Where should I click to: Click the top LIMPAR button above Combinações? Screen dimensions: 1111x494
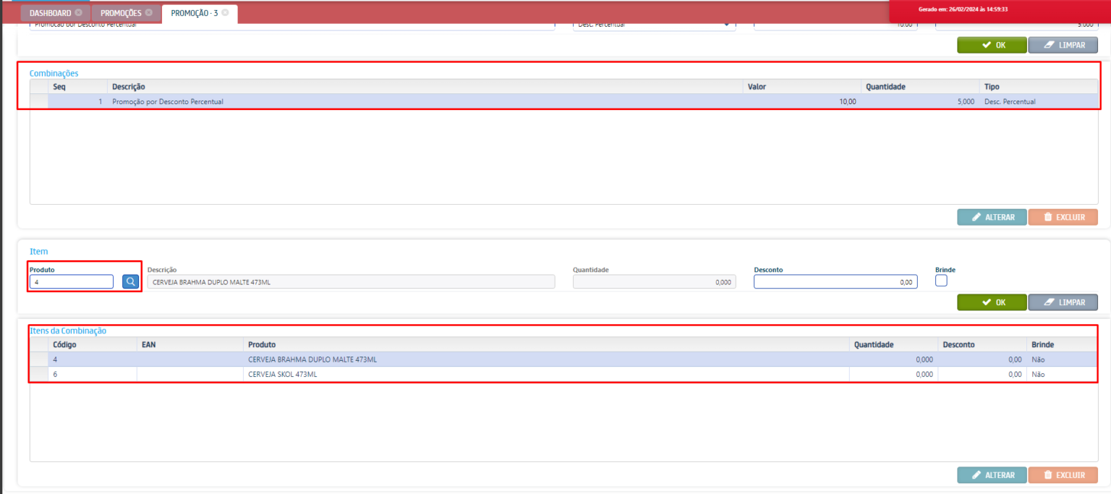click(x=1063, y=45)
